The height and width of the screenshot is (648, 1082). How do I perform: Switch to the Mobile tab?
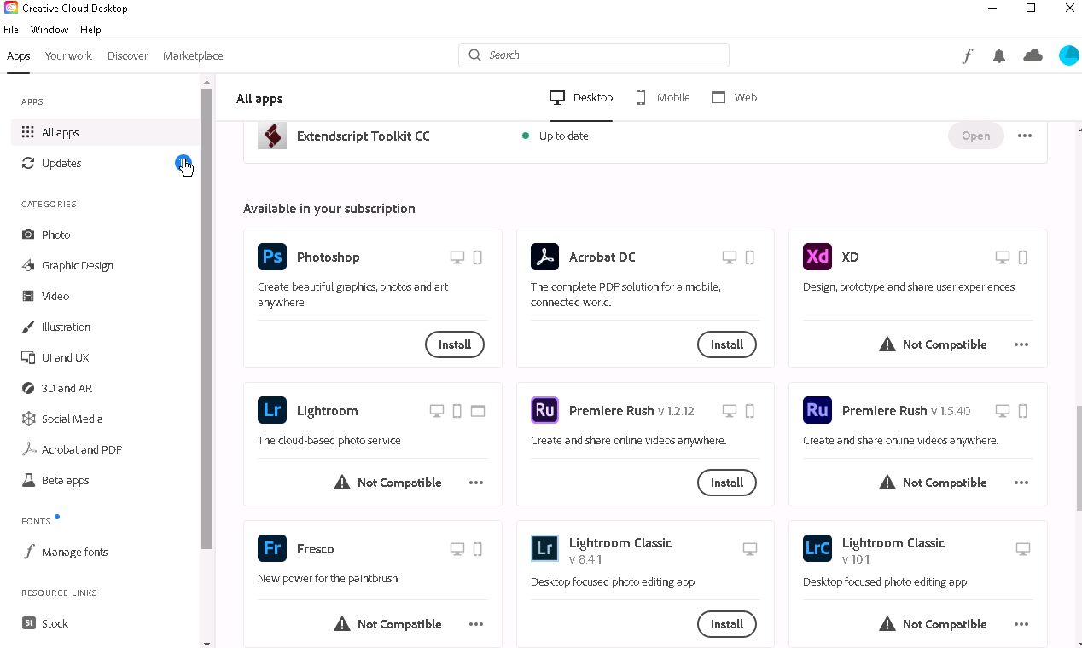point(662,97)
